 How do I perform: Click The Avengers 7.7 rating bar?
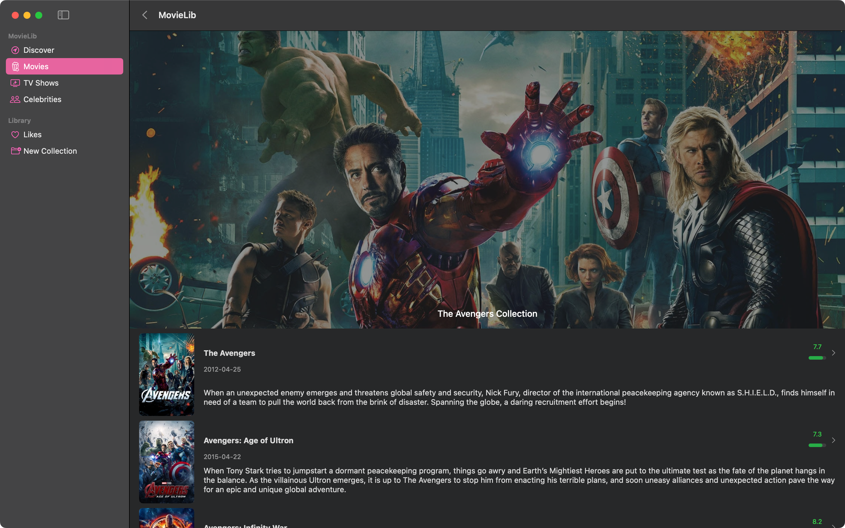coord(817,358)
